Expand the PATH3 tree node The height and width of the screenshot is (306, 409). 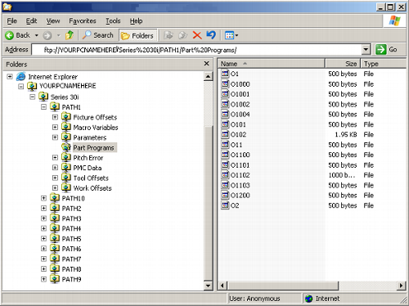tap(43, 218)
